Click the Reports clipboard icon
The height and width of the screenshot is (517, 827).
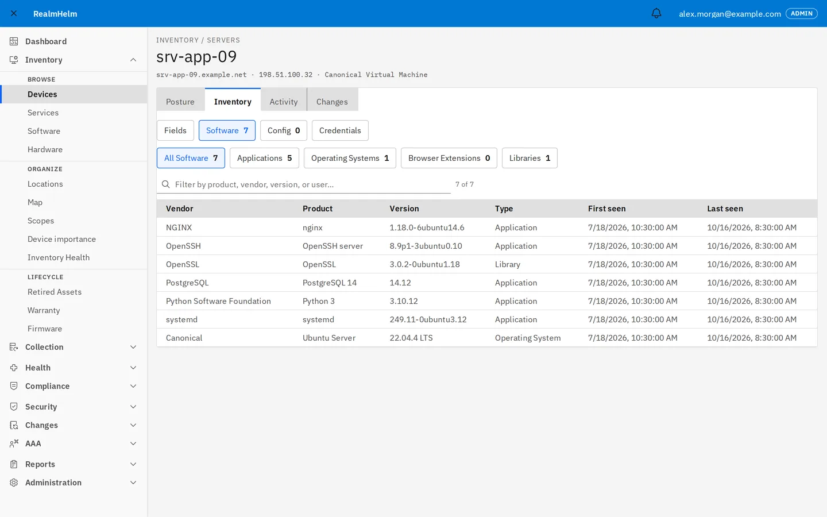click(x=14, y=464)
